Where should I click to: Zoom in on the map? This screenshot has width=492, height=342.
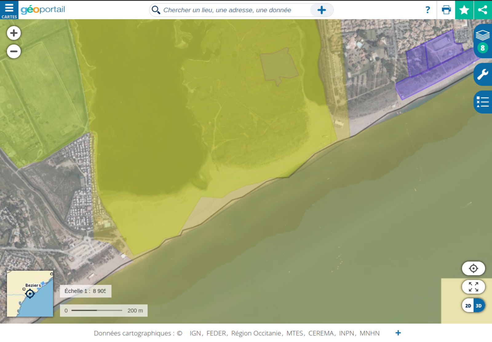click(14, 33)
